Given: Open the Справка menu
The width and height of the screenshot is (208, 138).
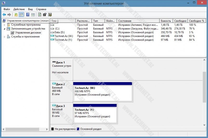Looking at the screenshot, I should [x=41, y=9].
